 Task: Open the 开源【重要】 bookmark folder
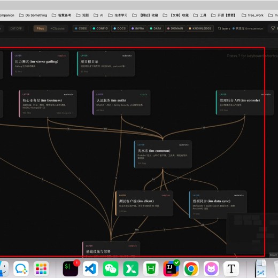224,16
